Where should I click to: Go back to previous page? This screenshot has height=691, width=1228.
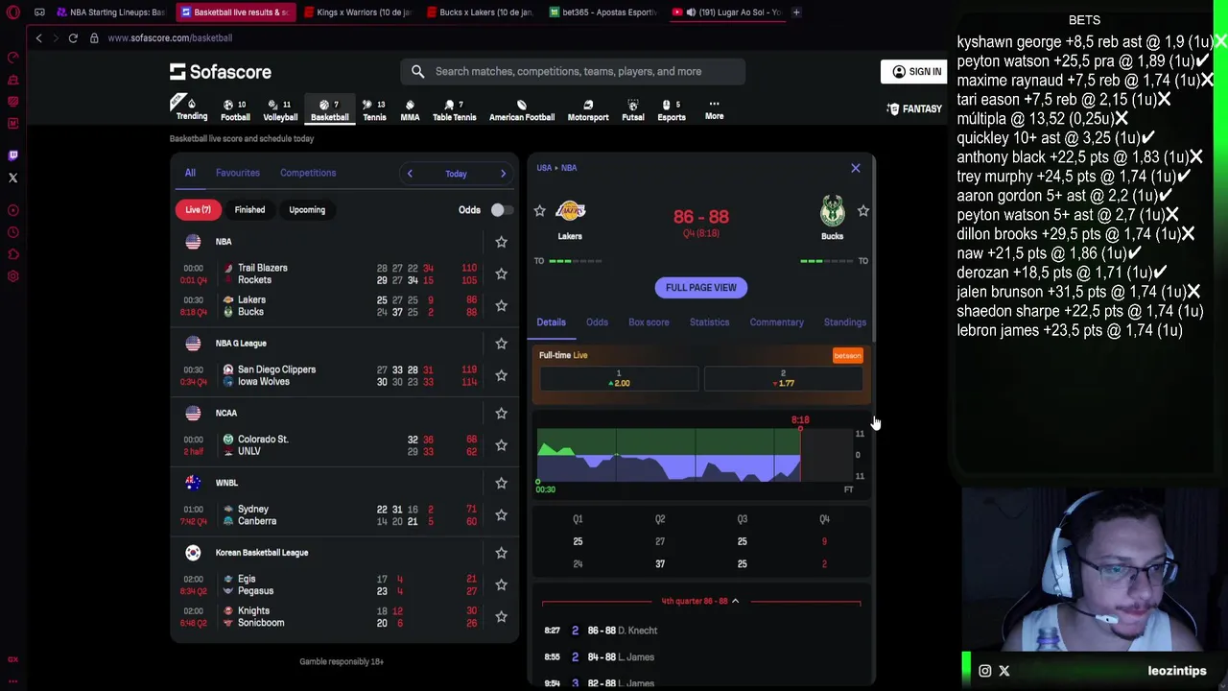pyautogui.click(x=38, y=37)
